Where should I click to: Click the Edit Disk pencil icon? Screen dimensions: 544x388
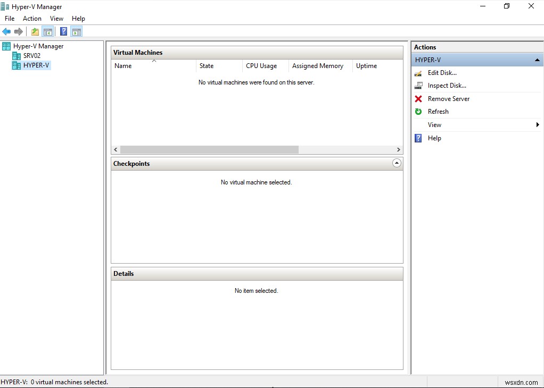418,73
